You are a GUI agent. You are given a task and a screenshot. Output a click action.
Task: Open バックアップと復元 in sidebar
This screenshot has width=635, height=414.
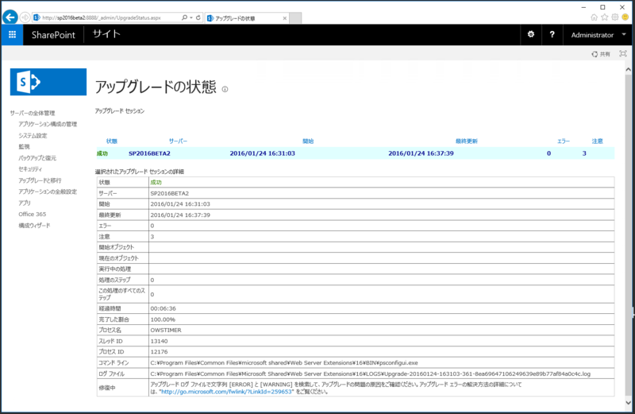pyautogui.click(x=37, y=158)
